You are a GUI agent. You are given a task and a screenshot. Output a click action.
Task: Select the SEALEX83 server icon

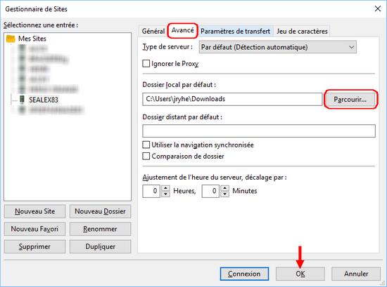click(x=23, y=100)
